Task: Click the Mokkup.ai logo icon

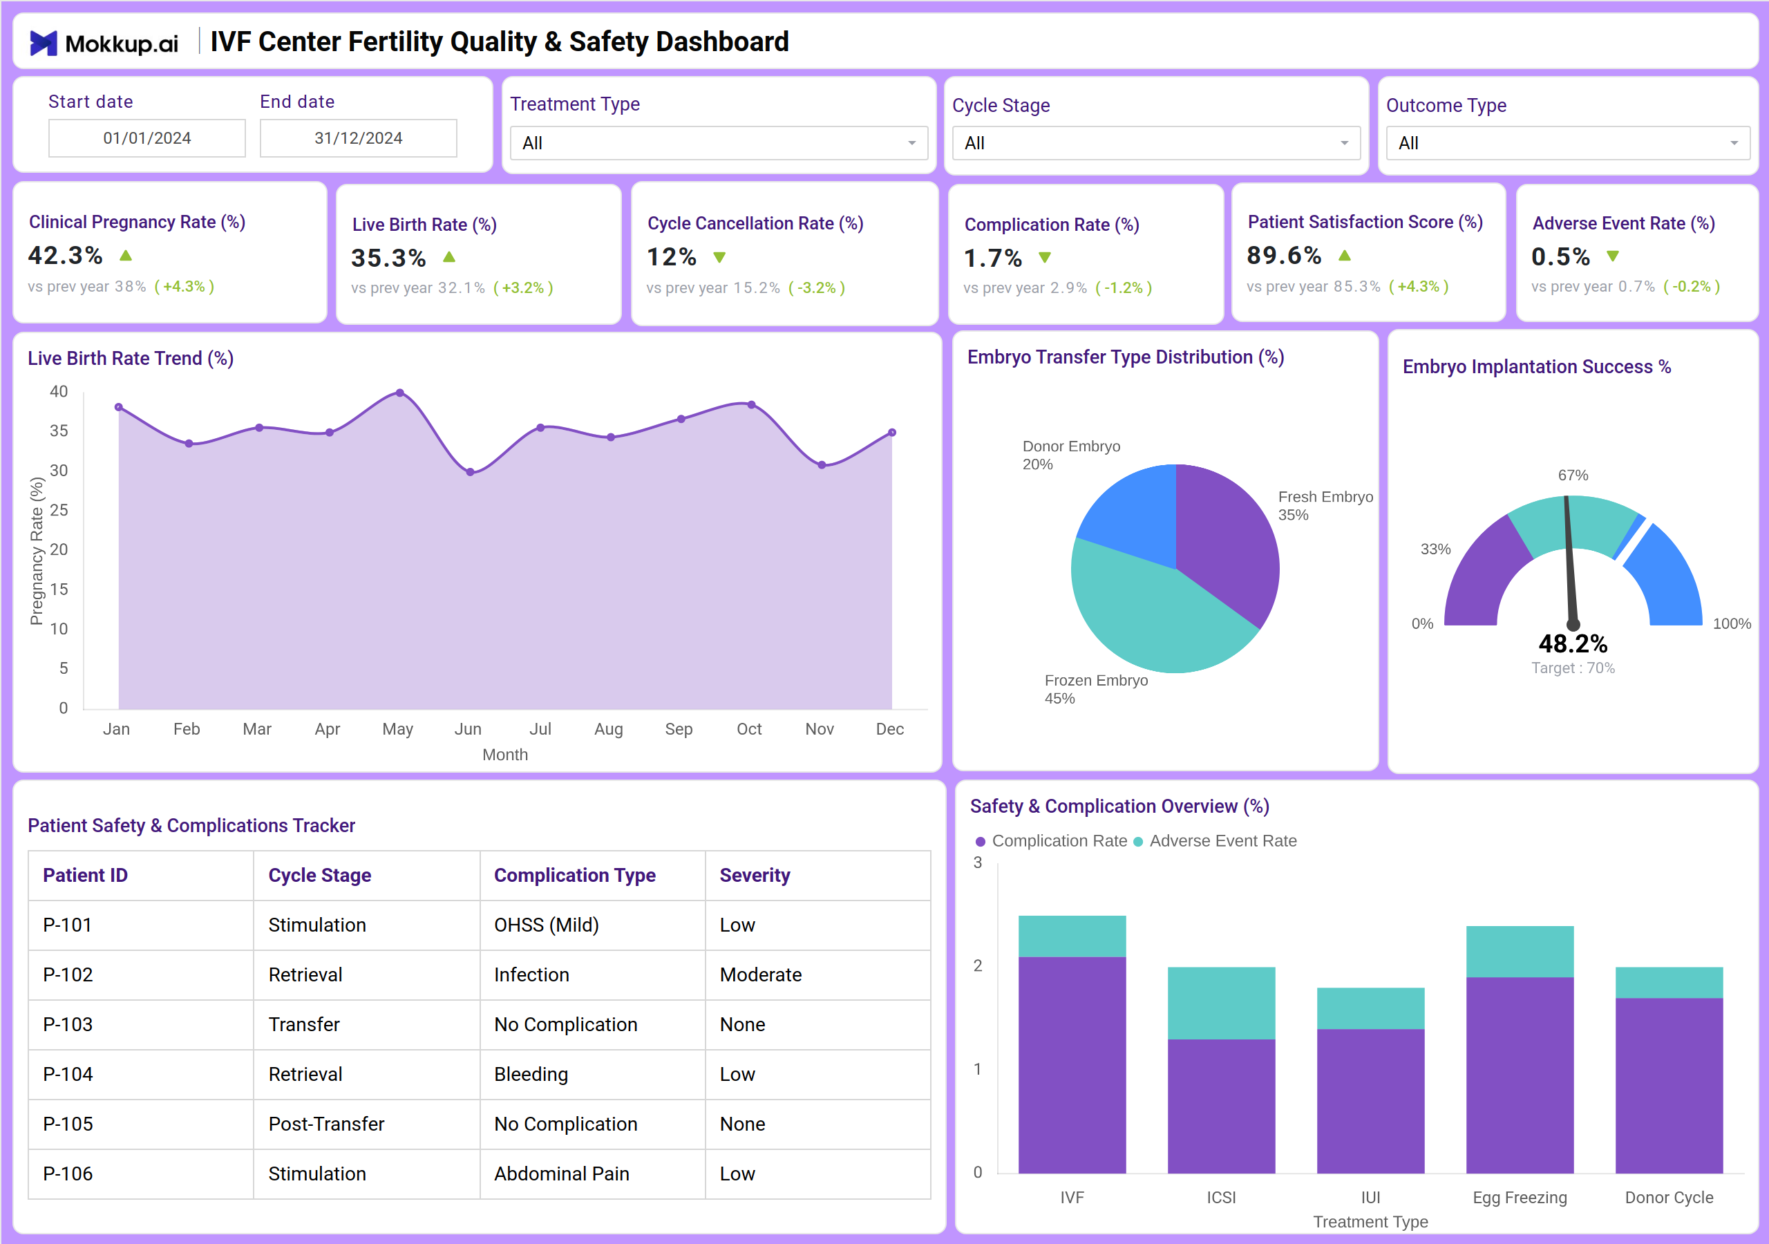Action: (x=43, y=43)
